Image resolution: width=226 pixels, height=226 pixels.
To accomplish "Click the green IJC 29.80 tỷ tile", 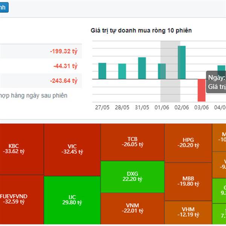I will coord(72,200).
